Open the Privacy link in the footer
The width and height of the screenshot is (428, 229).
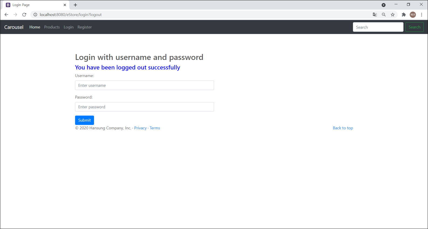pyautogui.click(x=140, y=128)
